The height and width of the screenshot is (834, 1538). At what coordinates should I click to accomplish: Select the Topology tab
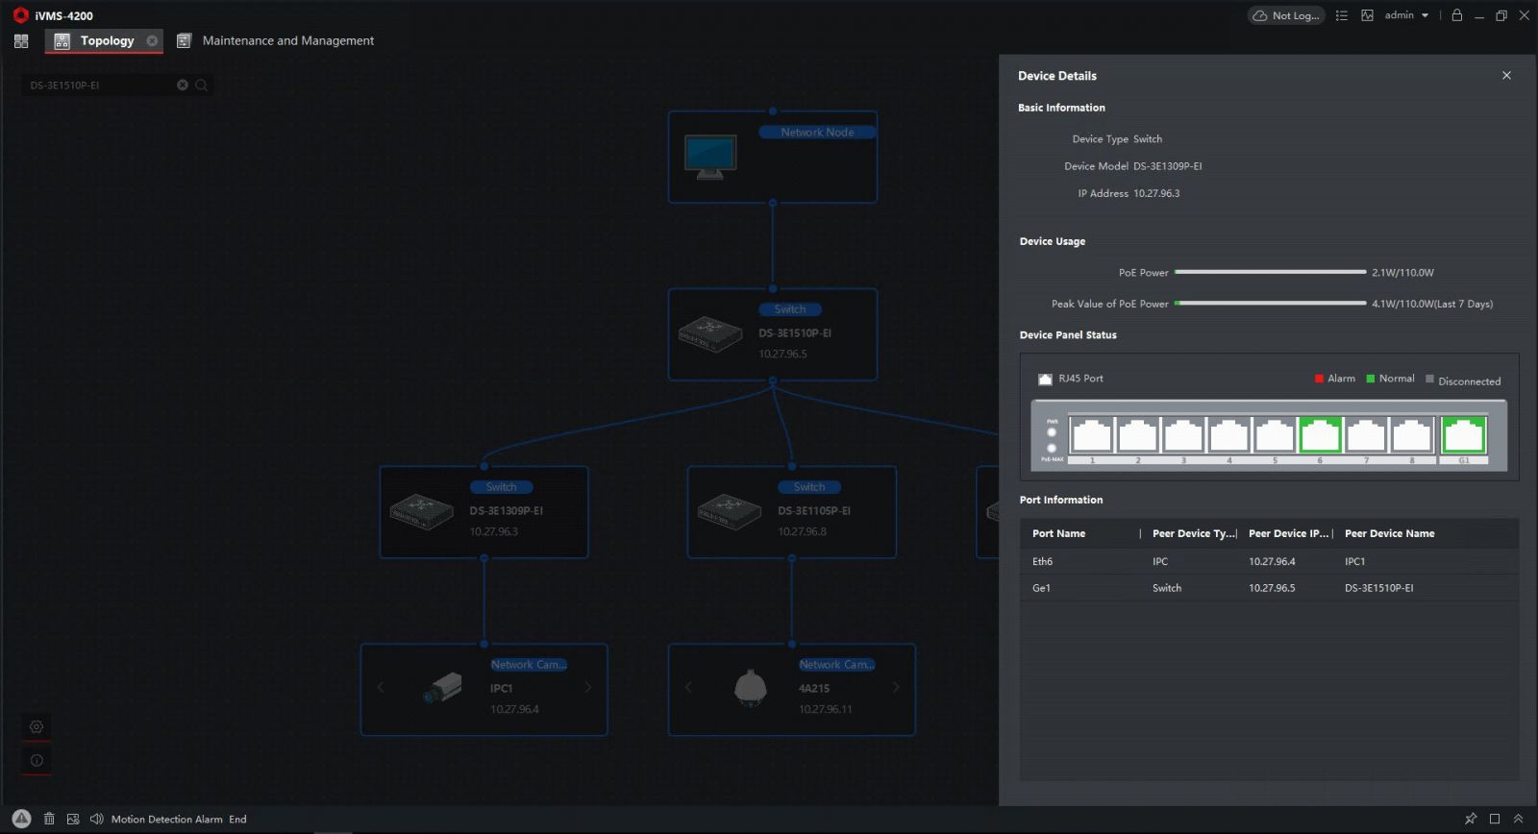[x=107, y=40]
